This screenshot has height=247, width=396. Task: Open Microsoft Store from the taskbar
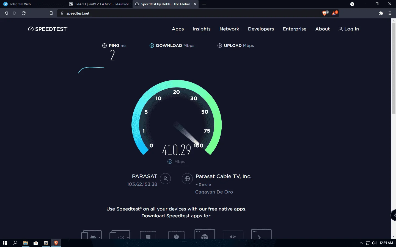click(36, 243)
